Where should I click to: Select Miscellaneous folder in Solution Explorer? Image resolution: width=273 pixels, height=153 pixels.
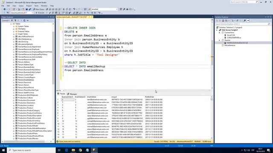point(229,45)
